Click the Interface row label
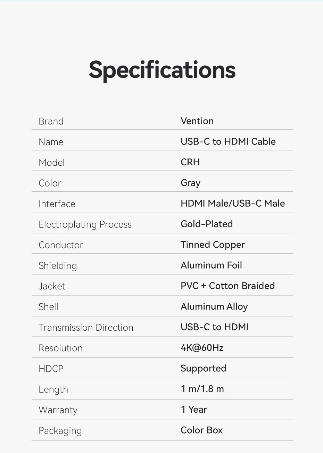This screenshot has height=453, width=323. (x=57, y=204)
